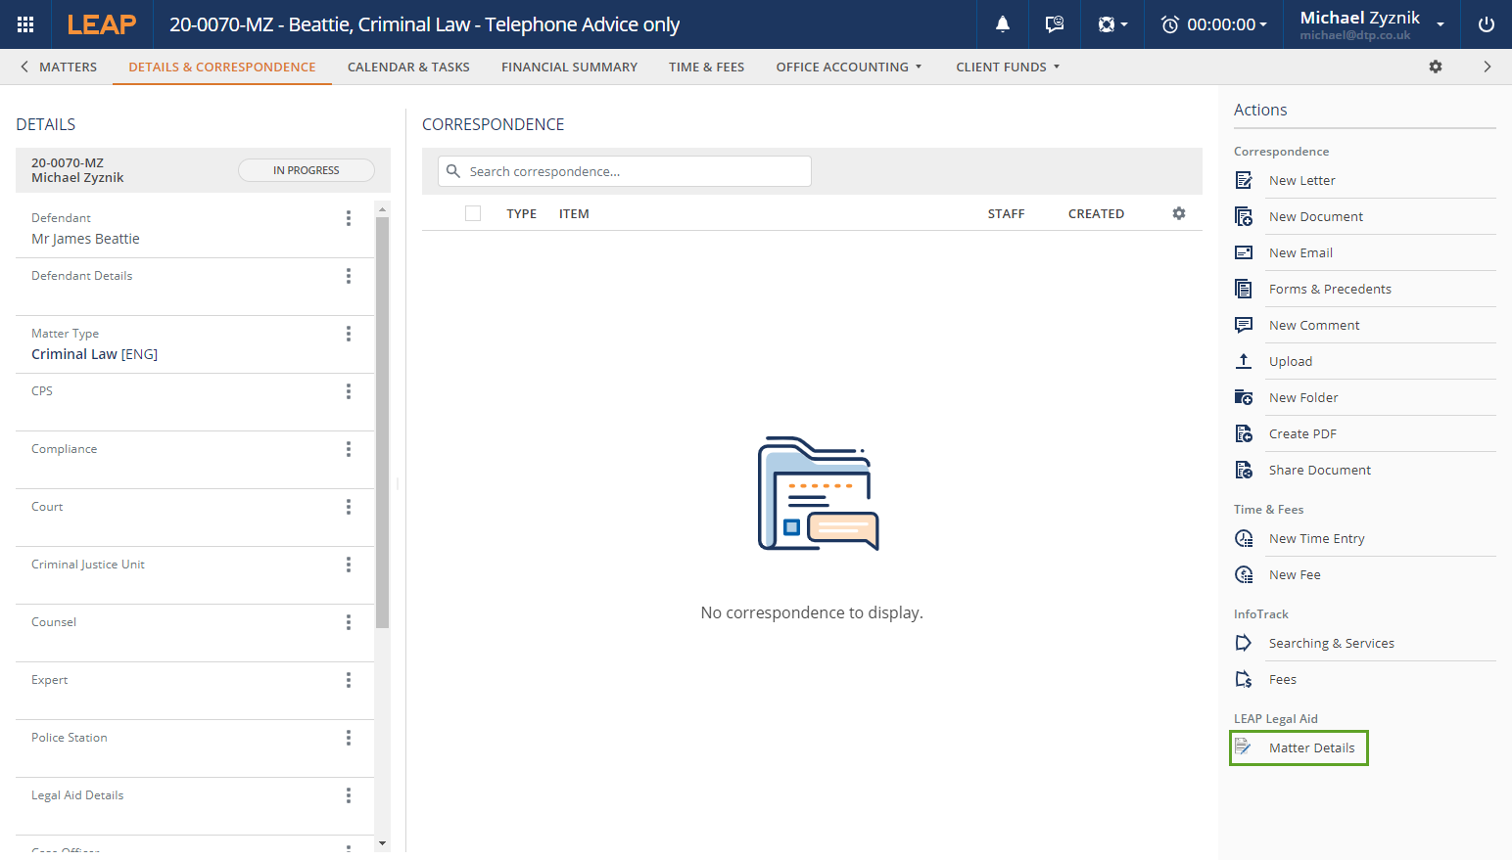Open correspondence column settings gear

pos(1179,213)
